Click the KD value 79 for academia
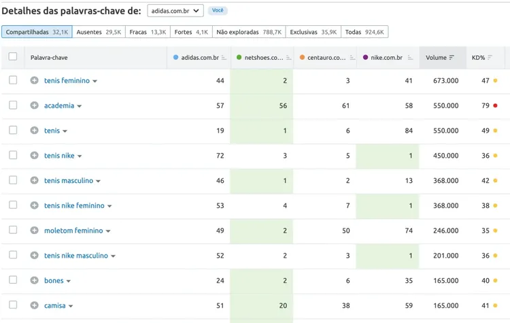 pos(486,105)
